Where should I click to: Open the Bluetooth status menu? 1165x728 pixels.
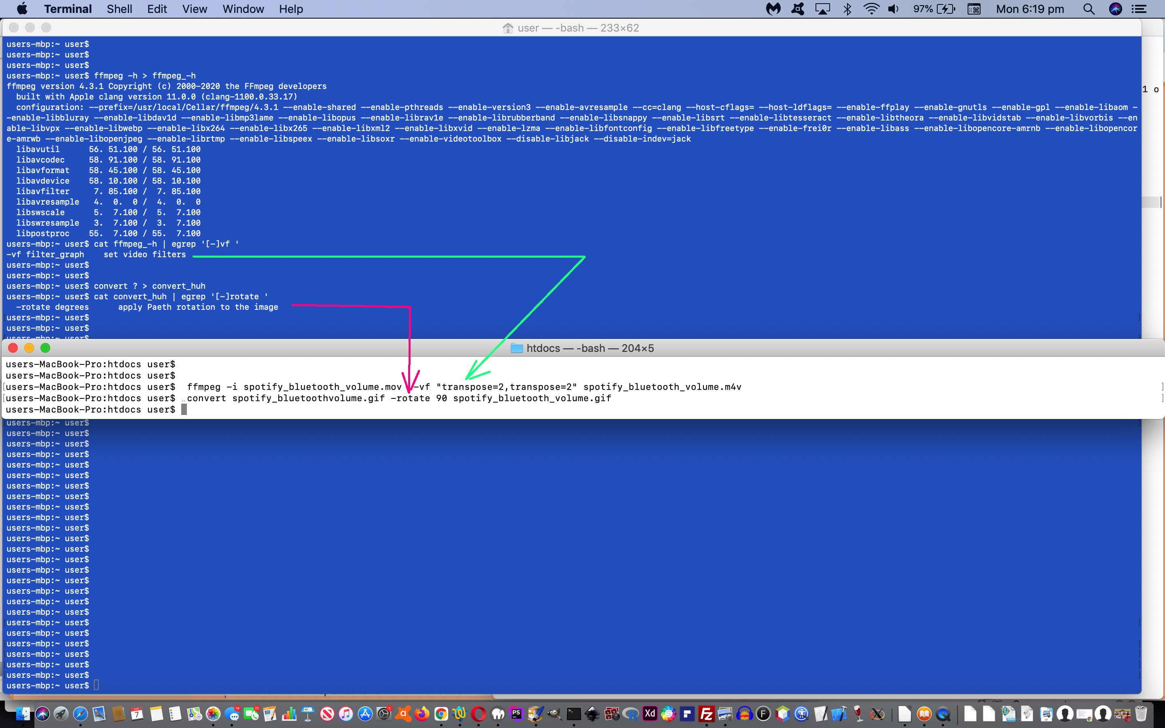pos(847,8)
